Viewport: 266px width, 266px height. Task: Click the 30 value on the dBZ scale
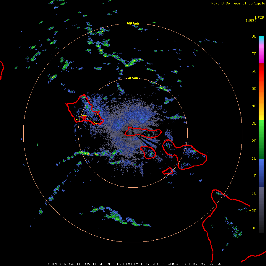pos(254,123)
